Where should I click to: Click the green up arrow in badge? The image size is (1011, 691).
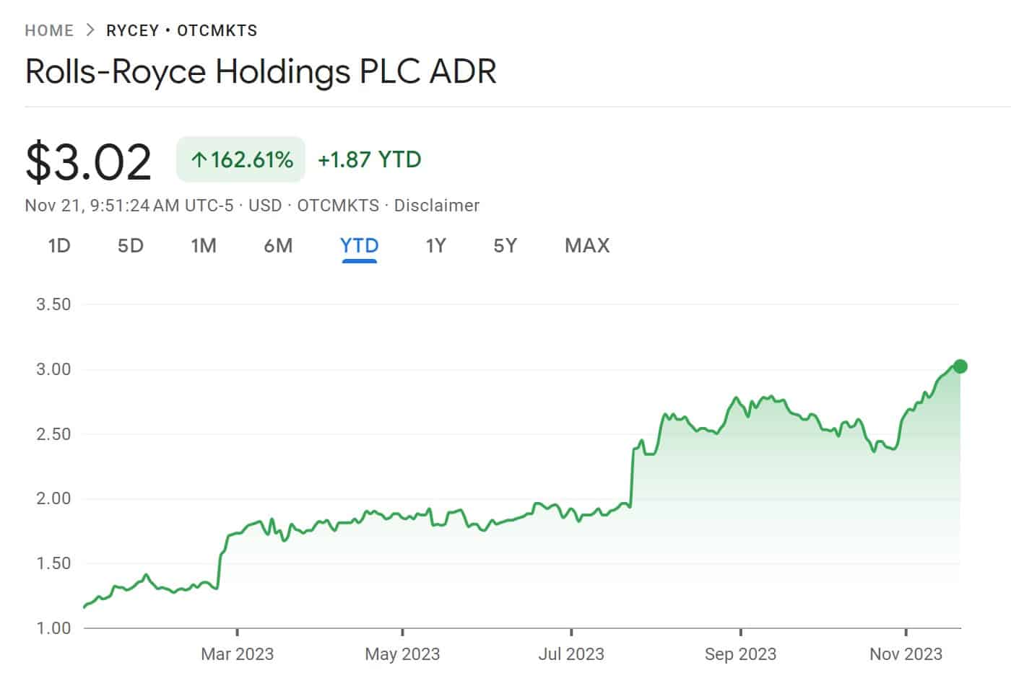click(199, 159)
